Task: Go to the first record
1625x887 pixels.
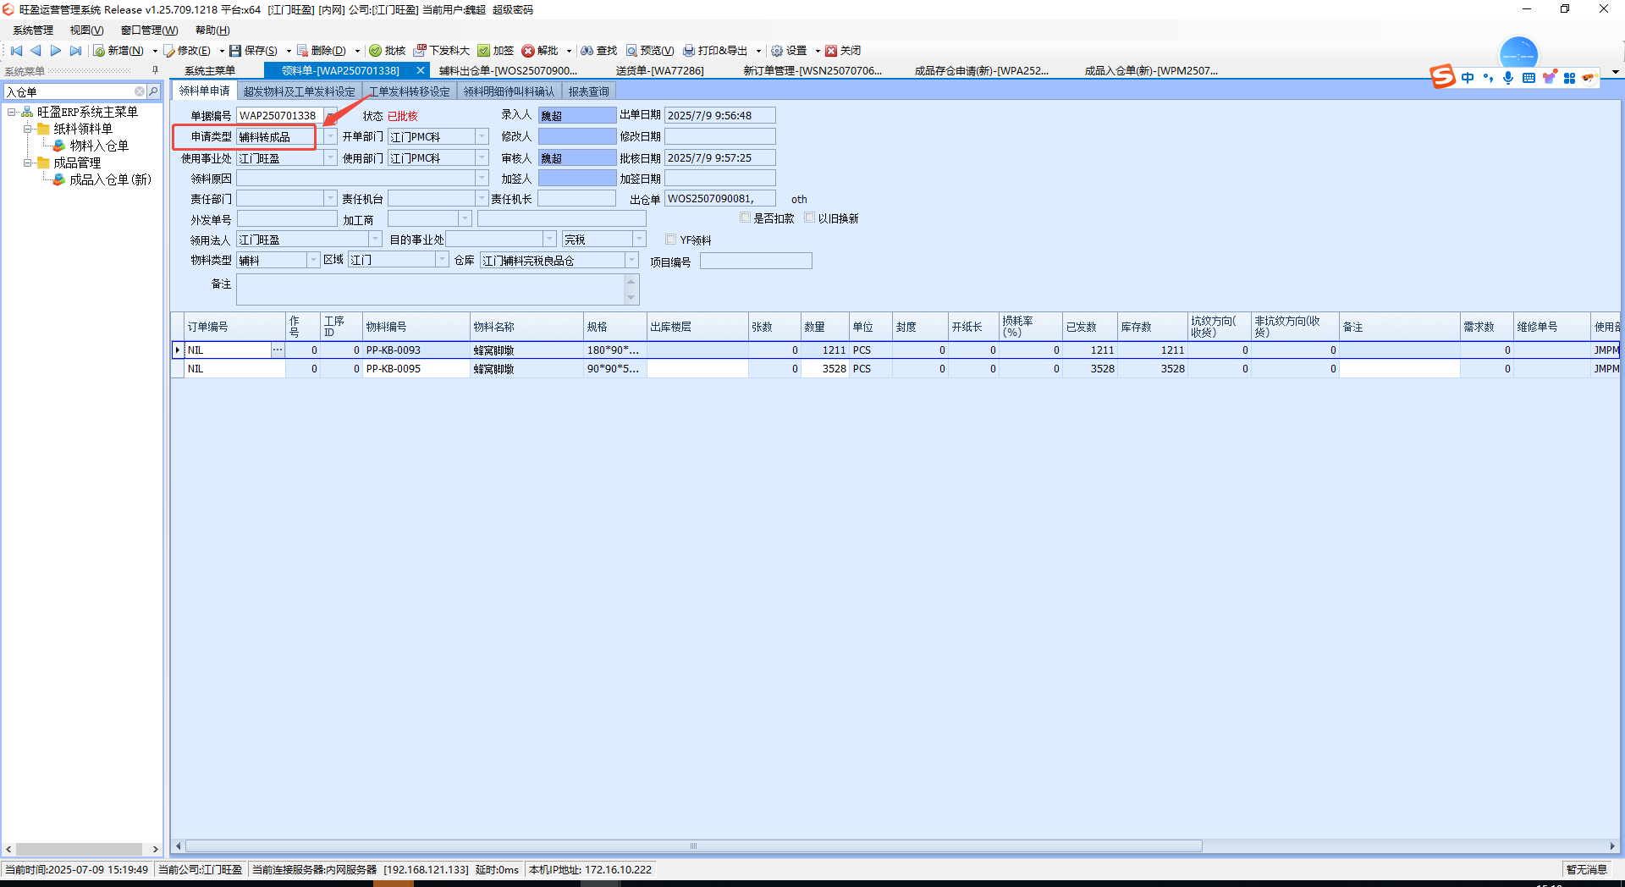Action: point(16,51)
